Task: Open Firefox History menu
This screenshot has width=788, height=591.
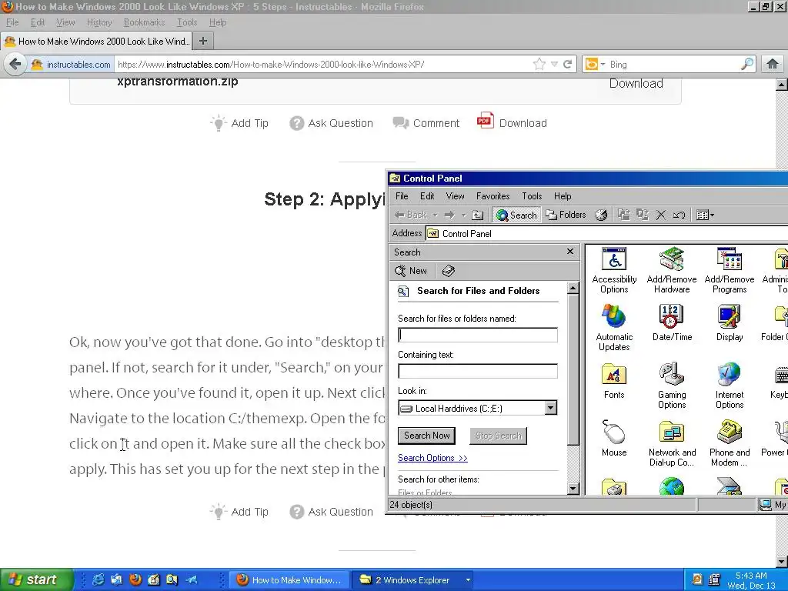Action: click(99, 22)
